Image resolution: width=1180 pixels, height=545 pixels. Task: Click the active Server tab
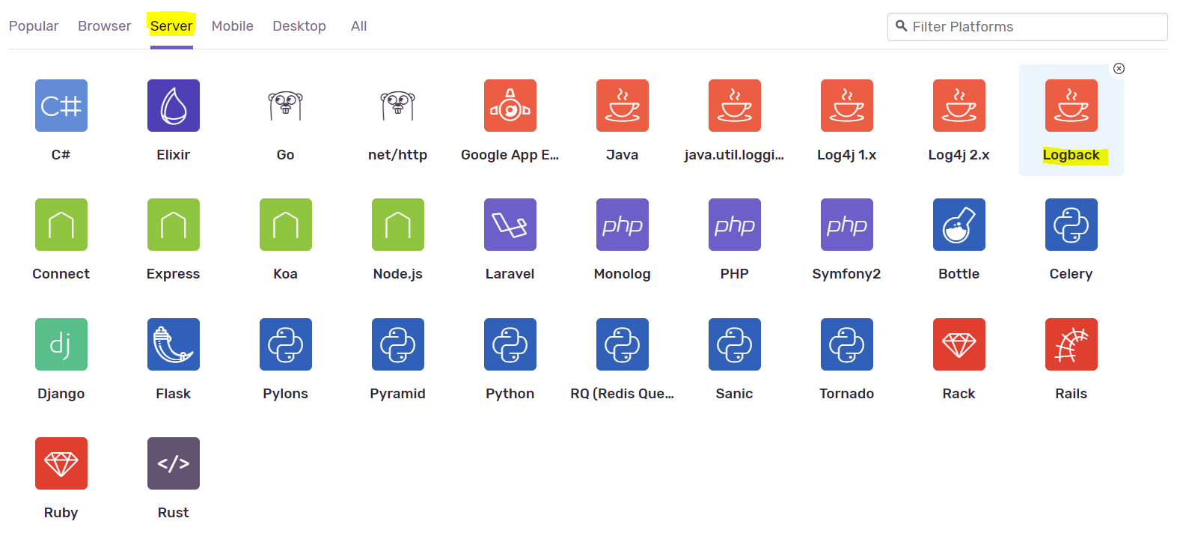pos(171,26)
